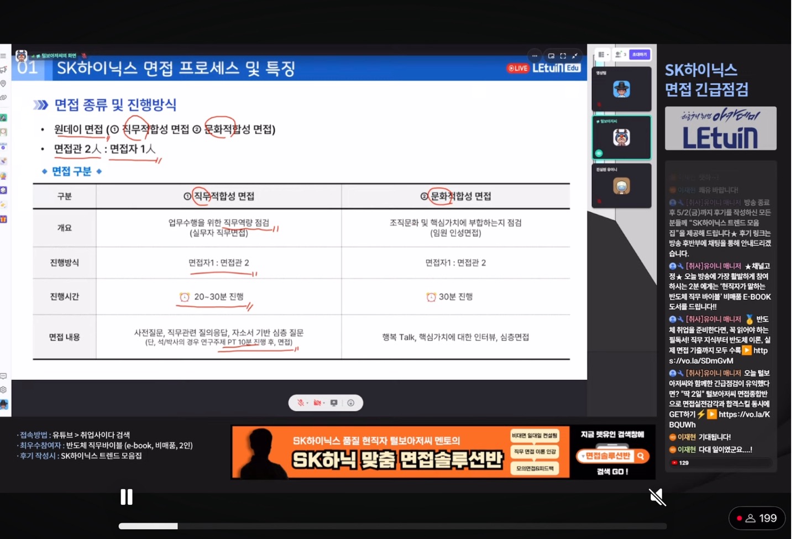Click row label '면접 내용'
This screenshot has width=796, height=539.
(65, 337)
